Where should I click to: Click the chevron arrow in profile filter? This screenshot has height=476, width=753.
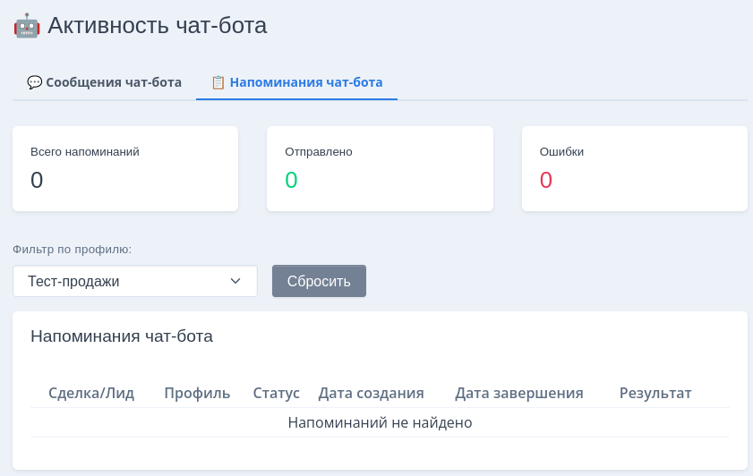pyautogui.click(x=235, y=281)
